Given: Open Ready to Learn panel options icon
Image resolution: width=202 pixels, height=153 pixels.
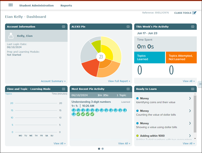Looking at the screenshot, I should pos(193,89).
